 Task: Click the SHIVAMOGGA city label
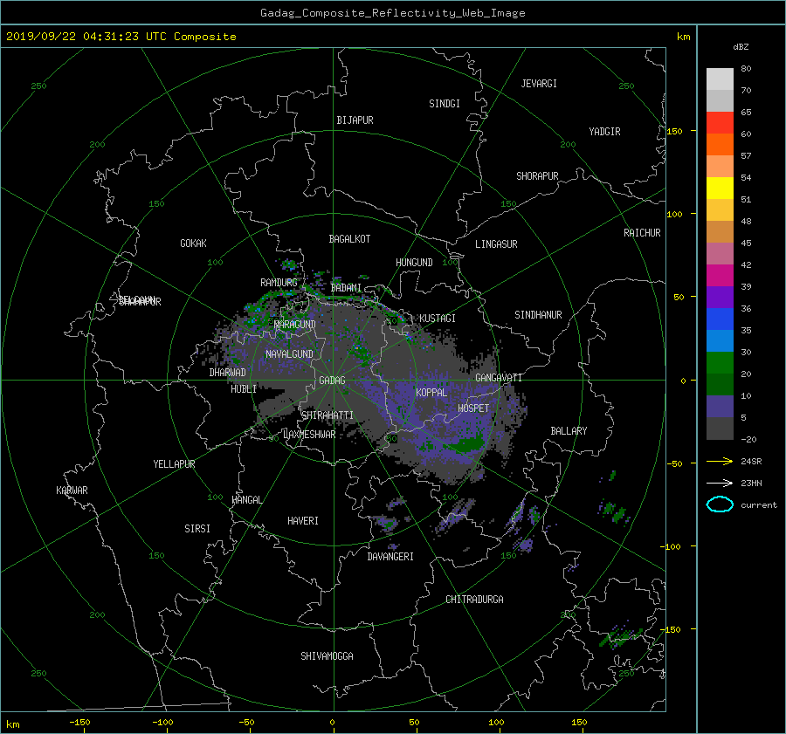pos(327,655)
